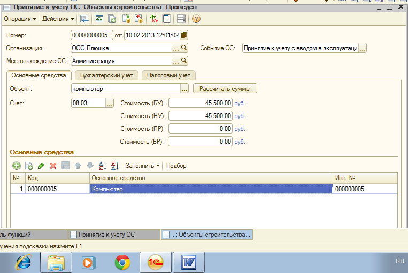
Task: Click the Основное средство column header
Action: (x=211, y=178)
